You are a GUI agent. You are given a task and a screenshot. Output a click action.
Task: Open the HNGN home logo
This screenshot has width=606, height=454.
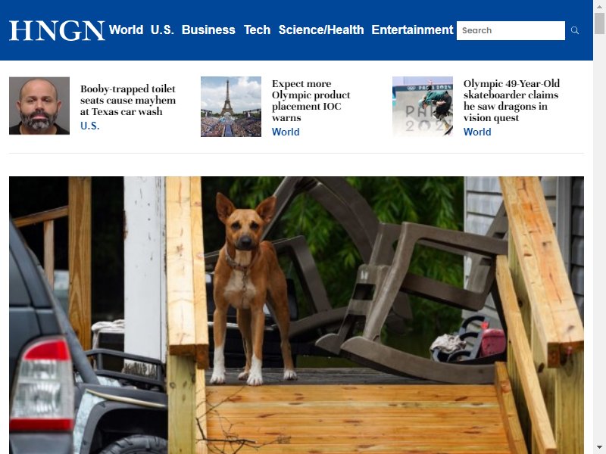coord(57,30)
